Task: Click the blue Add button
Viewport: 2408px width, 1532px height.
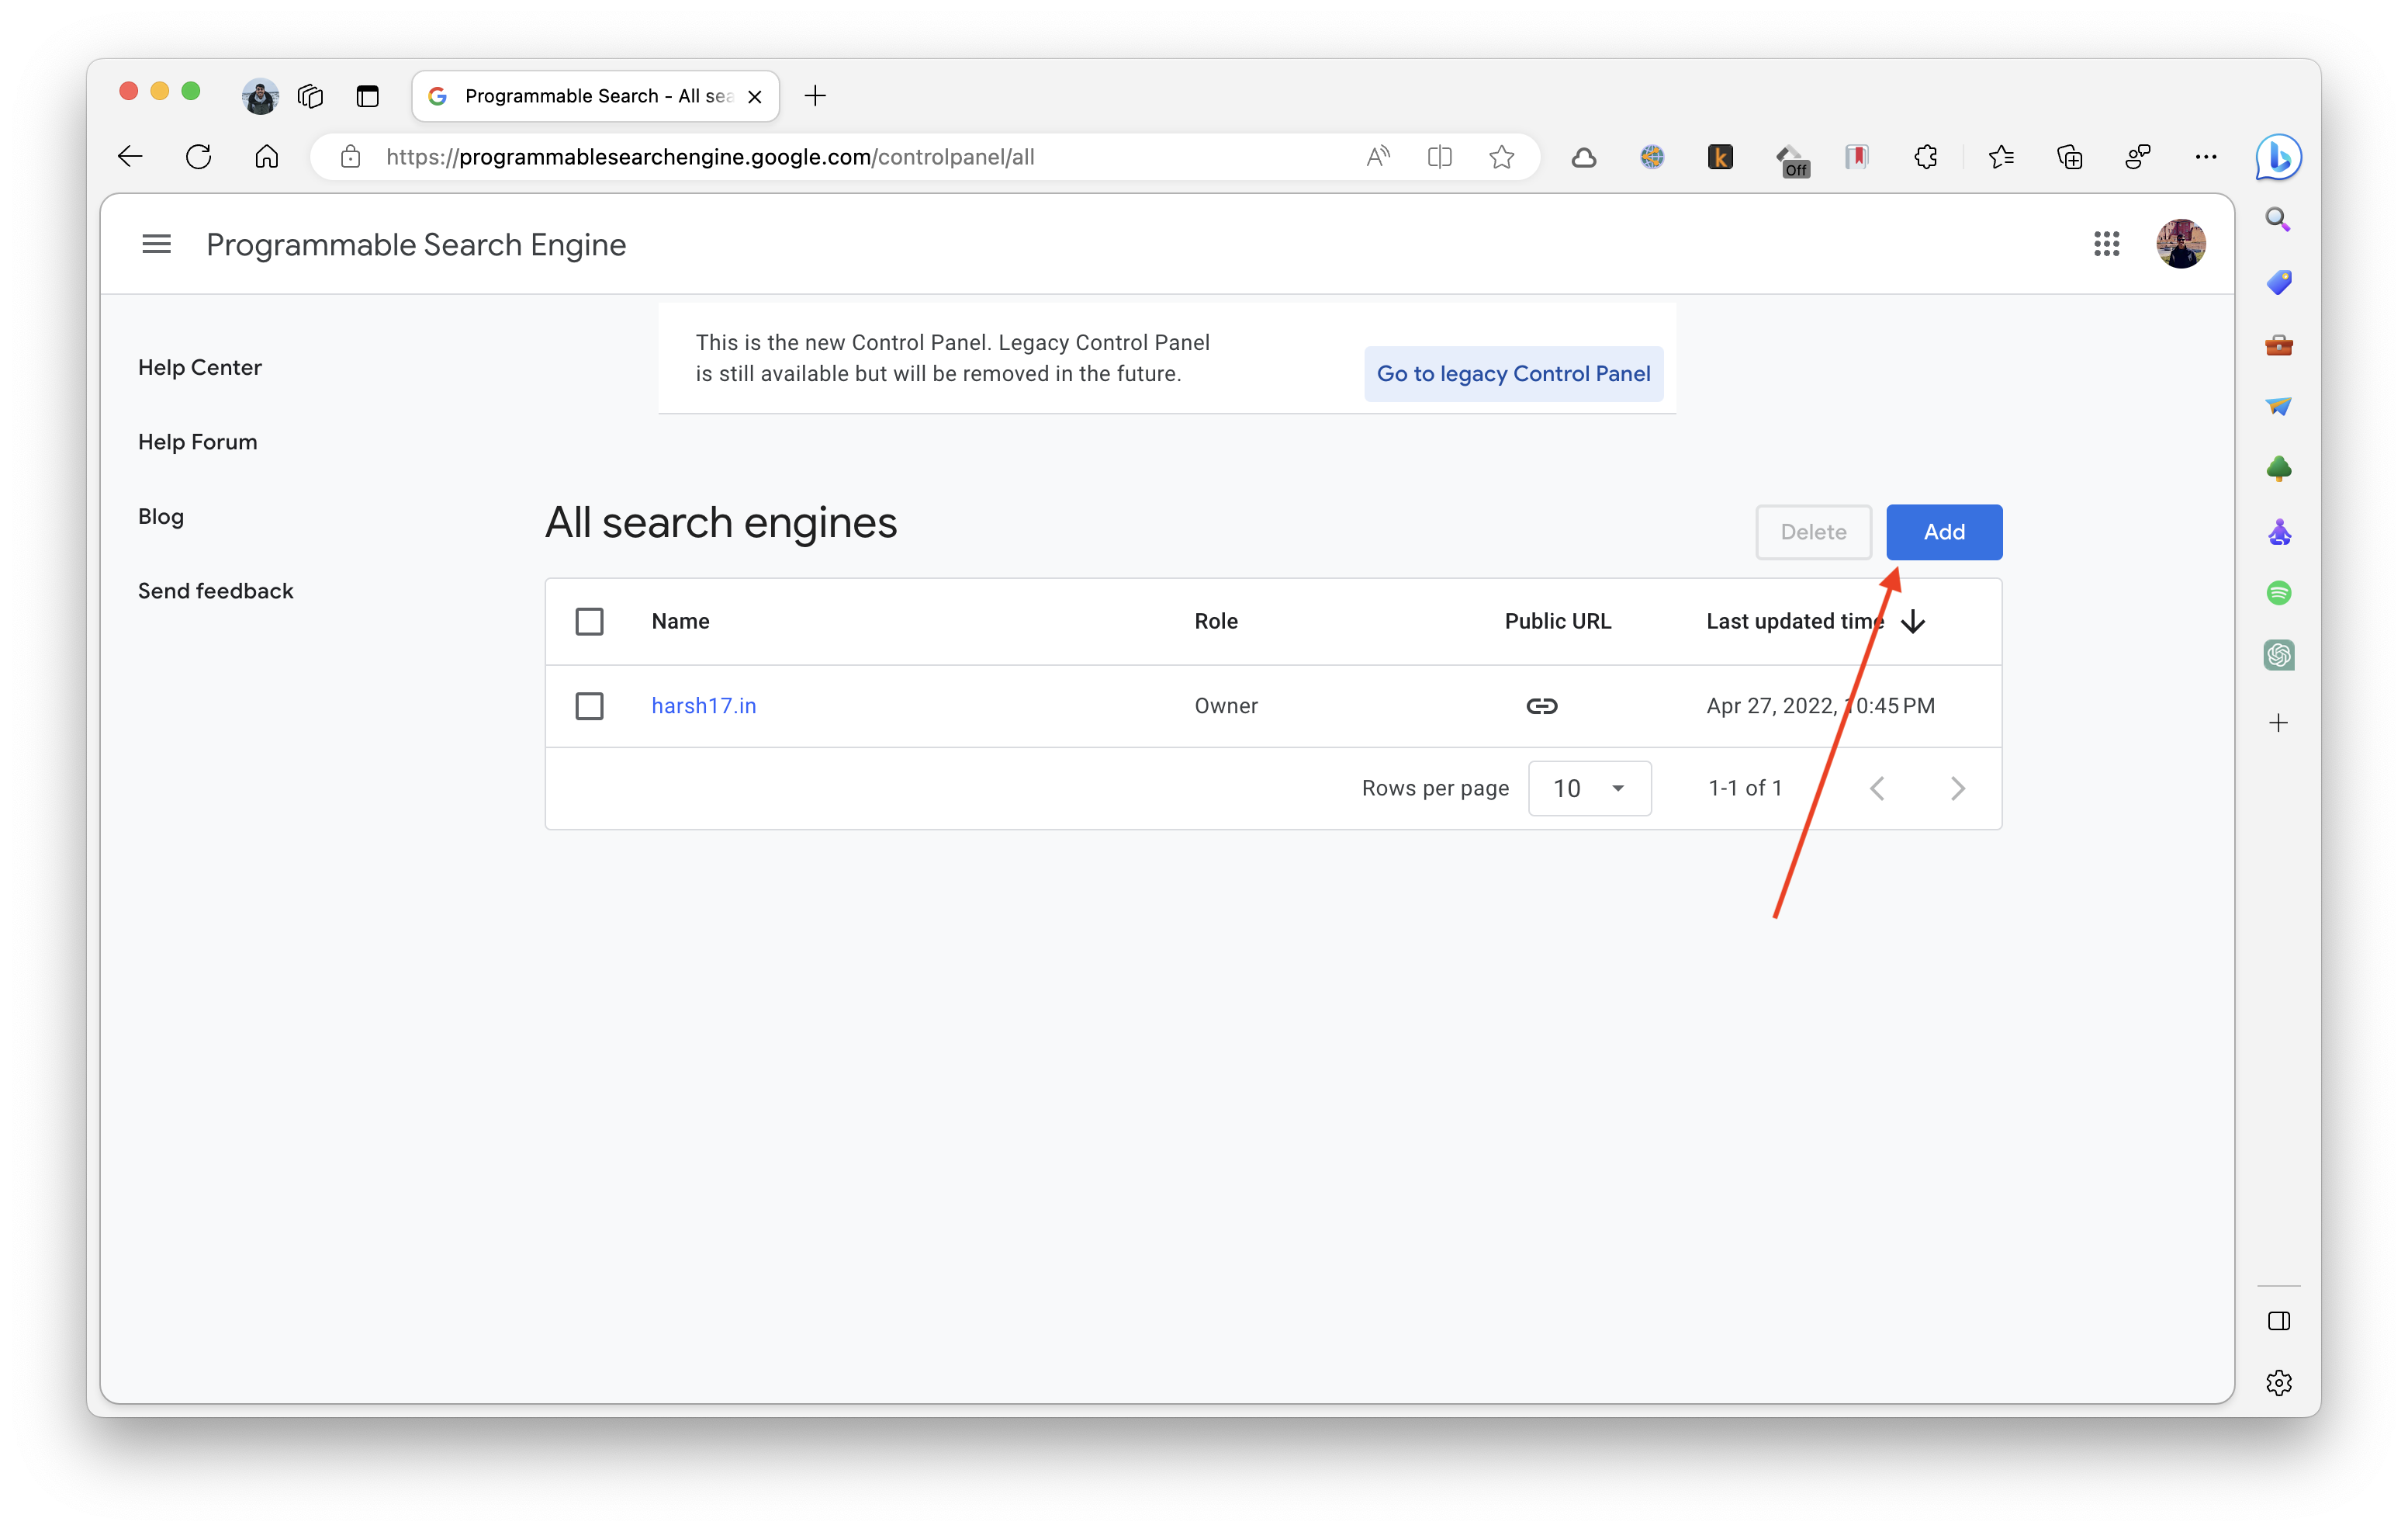Action: pos(1943,532)
